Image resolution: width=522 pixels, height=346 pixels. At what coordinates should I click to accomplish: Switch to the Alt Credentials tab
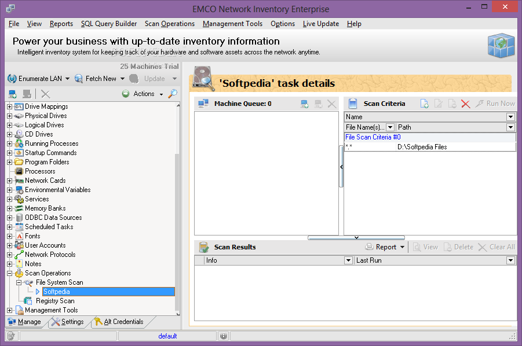(x=119, y=322)
